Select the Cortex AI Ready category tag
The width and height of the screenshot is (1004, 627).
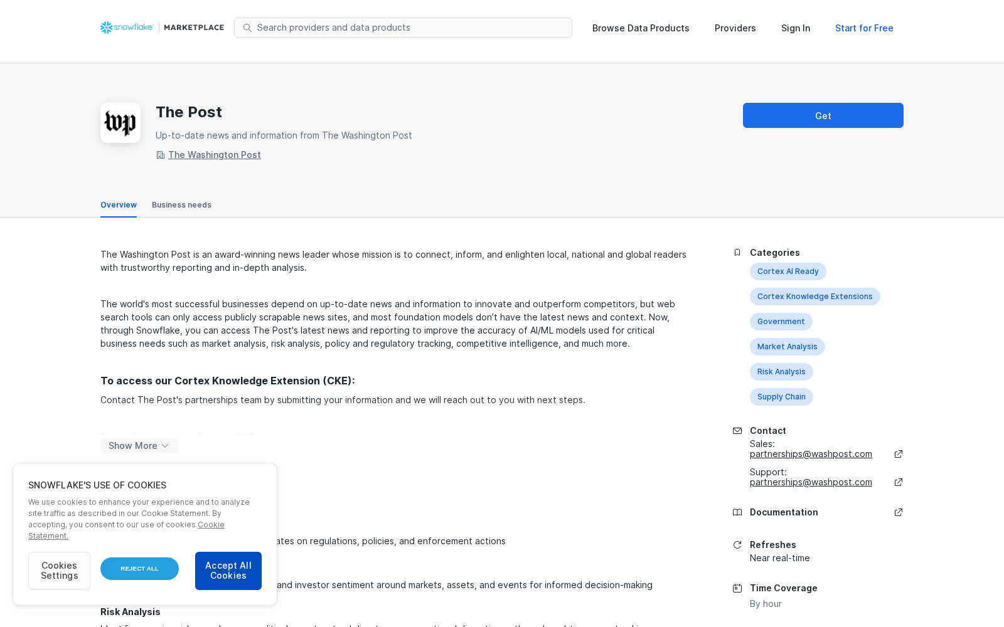point(788,271)
